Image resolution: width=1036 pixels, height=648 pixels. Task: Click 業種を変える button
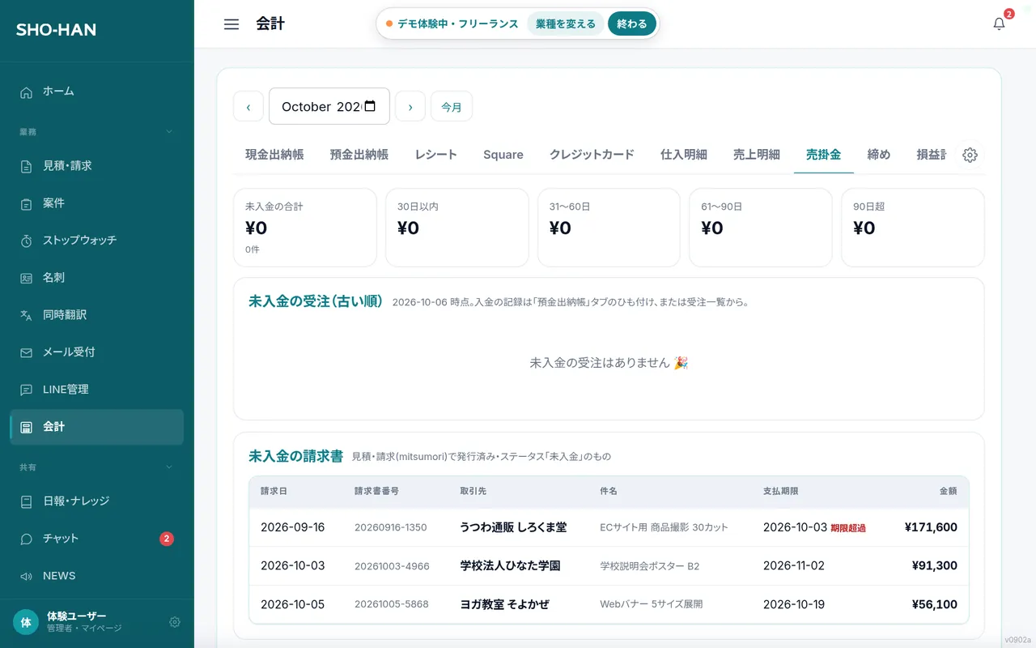point(566,24)
